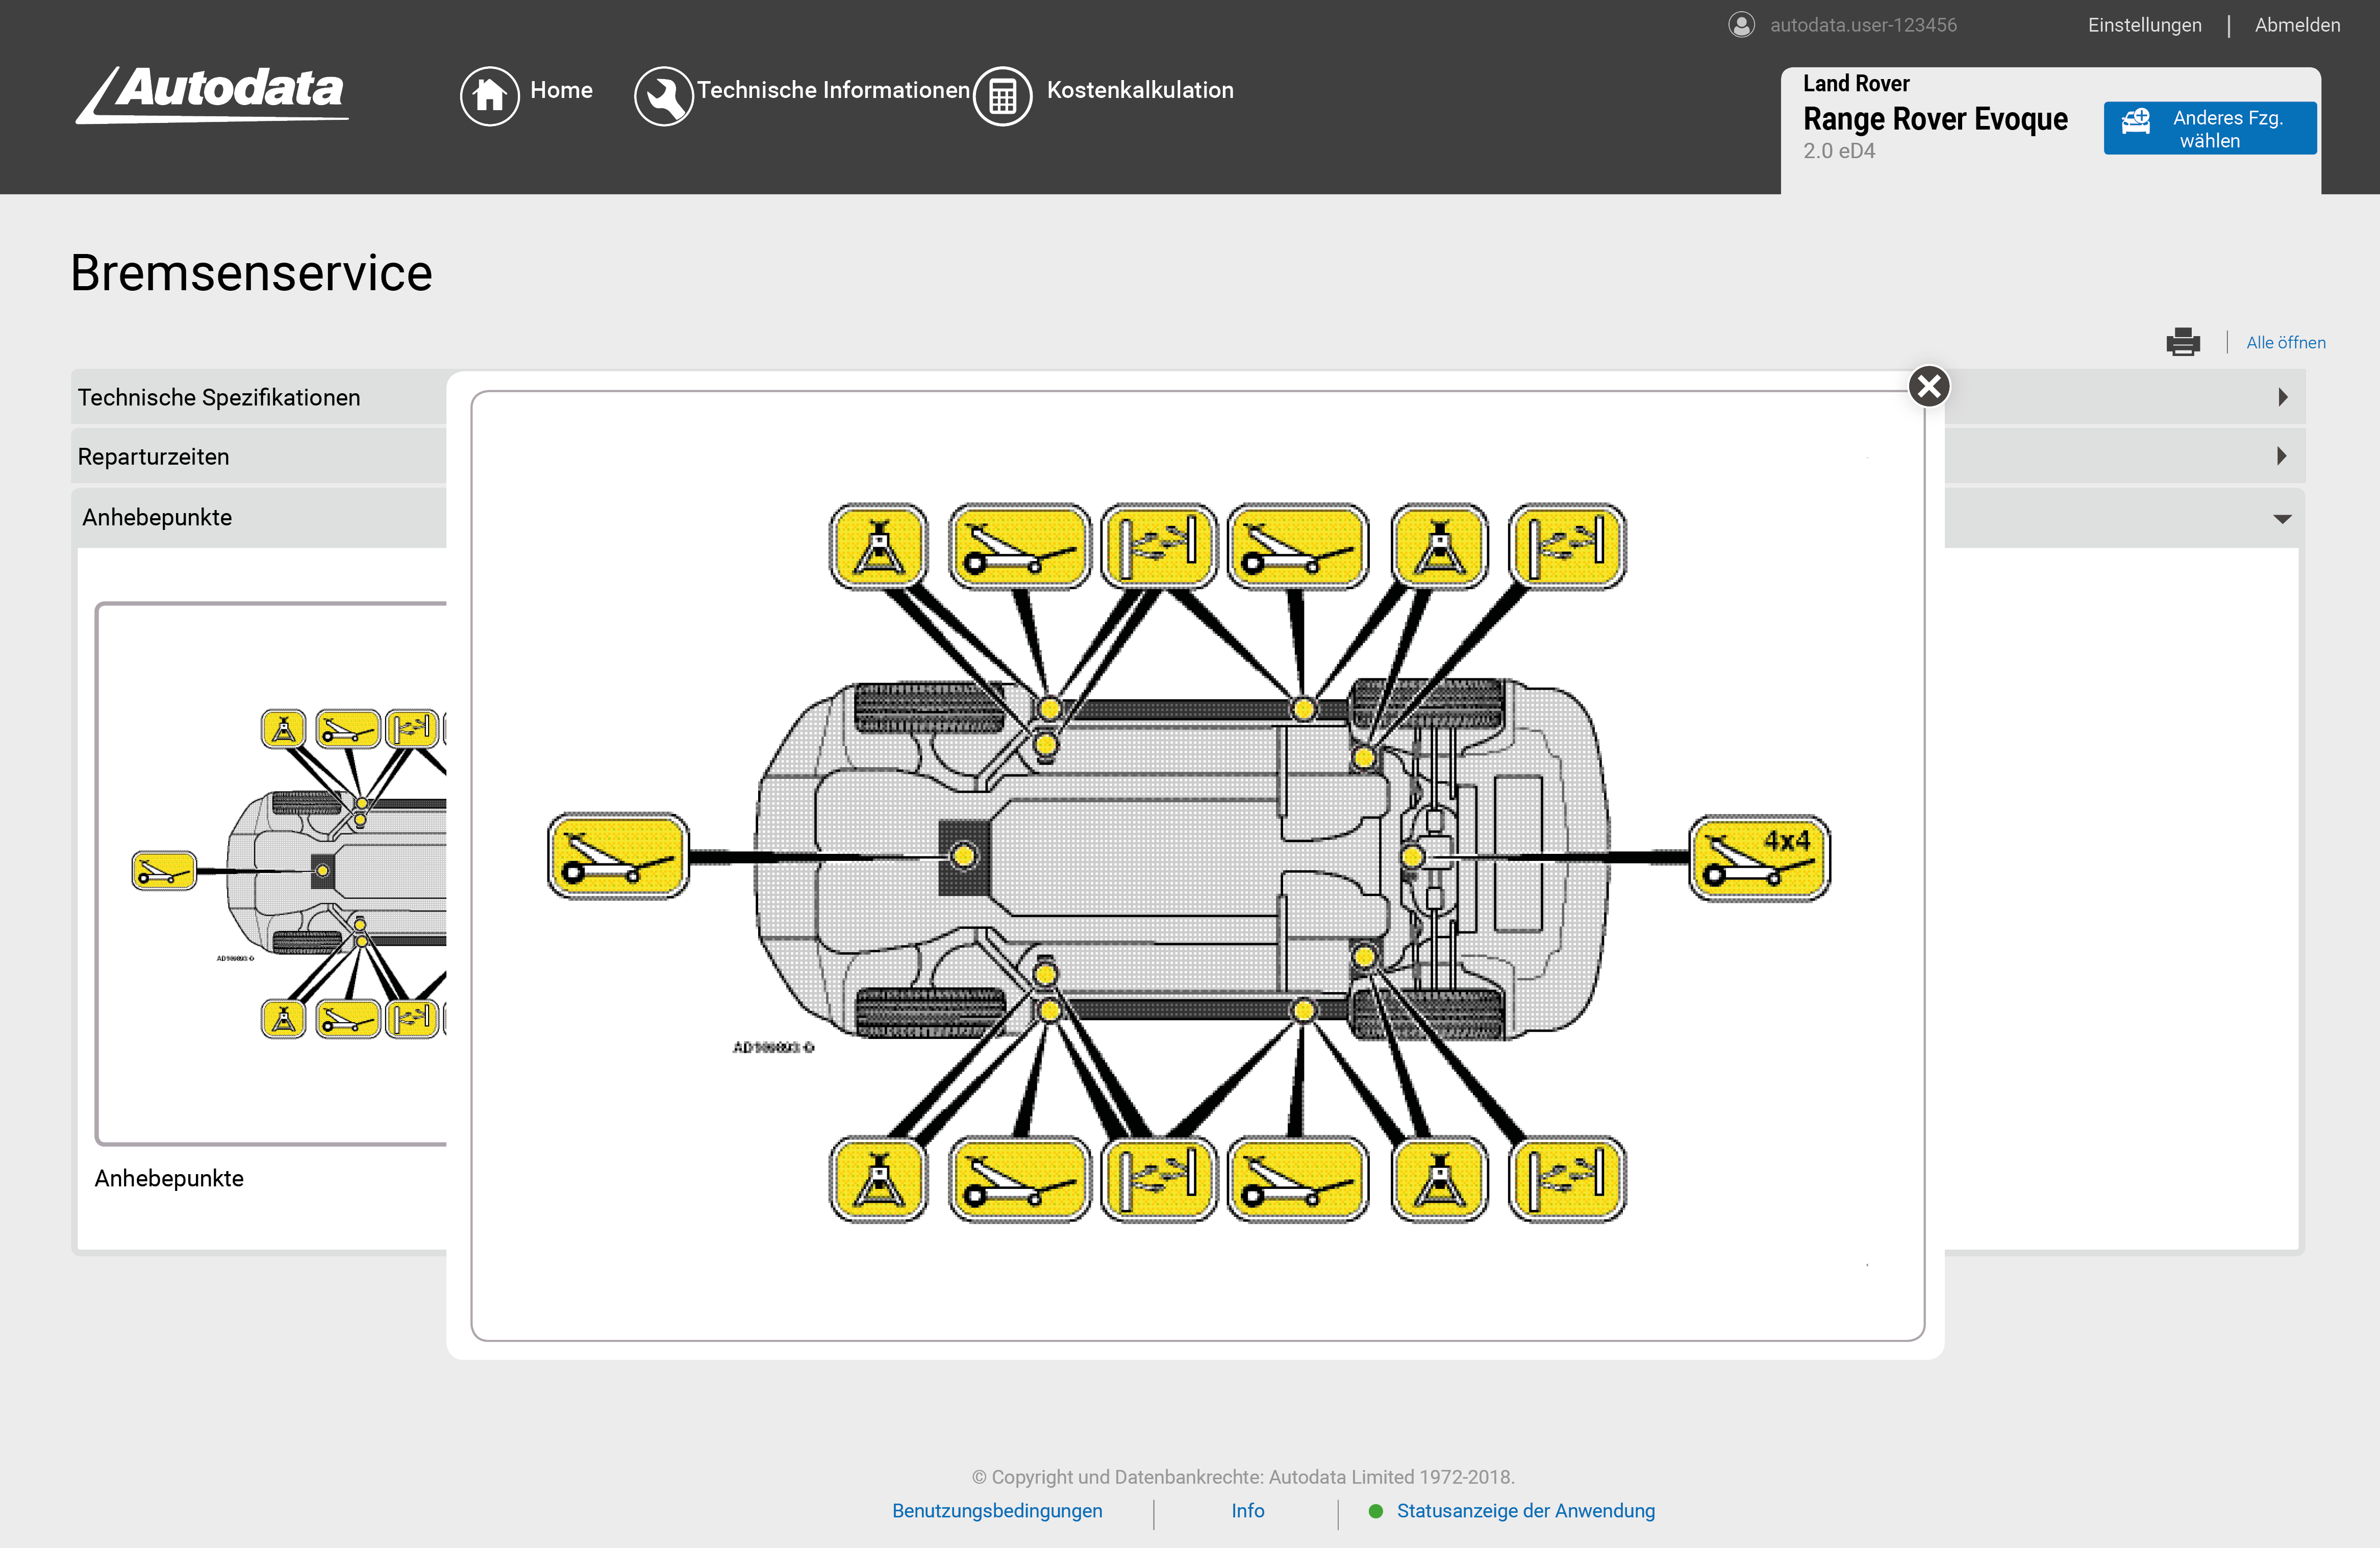Click the Home icon in the navigation bar

490,95
